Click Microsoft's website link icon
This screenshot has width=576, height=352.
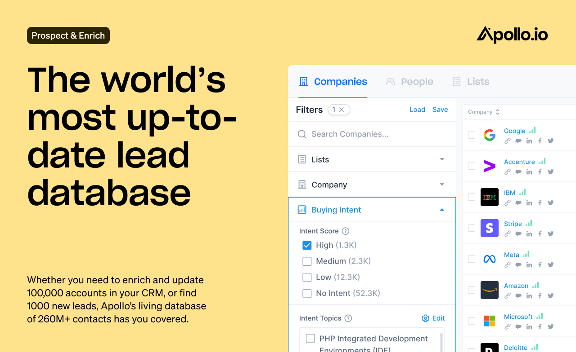[x=508, y=326]
